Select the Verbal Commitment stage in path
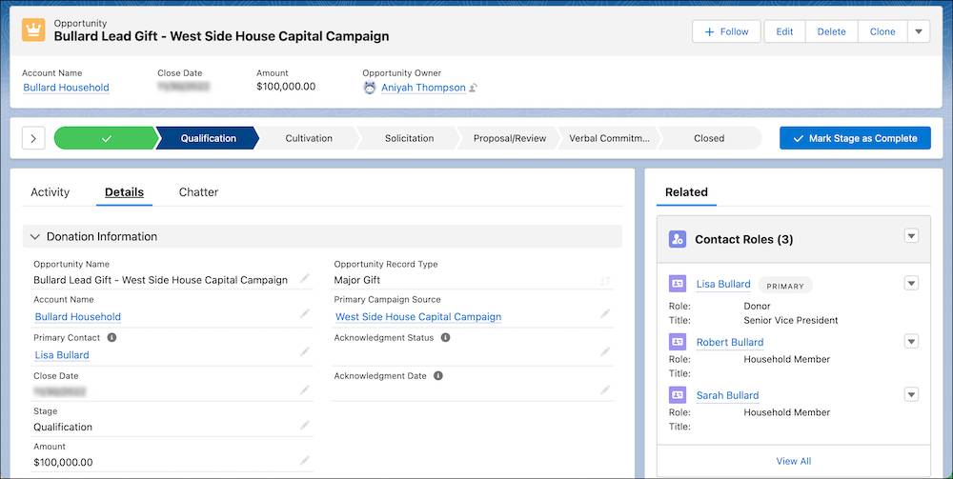This screenshot has width=953, height=479. [x=609, y=138]
